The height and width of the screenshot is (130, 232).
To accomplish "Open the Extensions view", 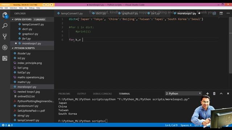I will (5, 58).
